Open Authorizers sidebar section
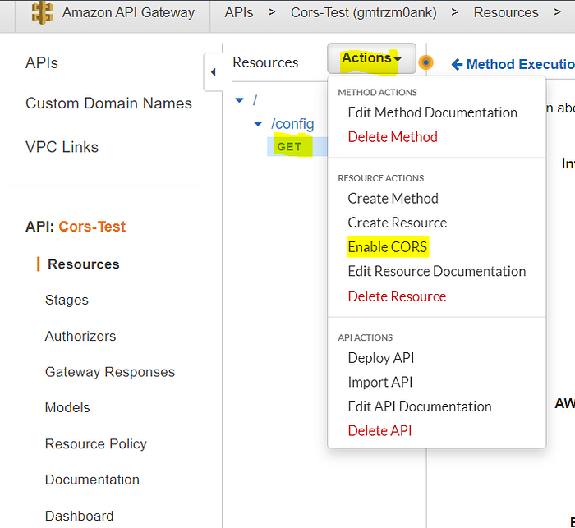 [80, 336]
